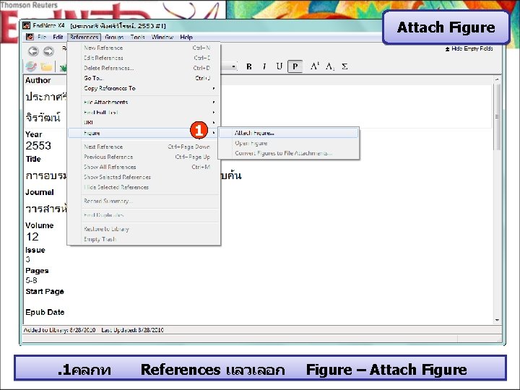Image resolution: width=520 pixels, height=390 pixels.
Task: Click the EndNote X4 title bar icon
Action: 27,25
